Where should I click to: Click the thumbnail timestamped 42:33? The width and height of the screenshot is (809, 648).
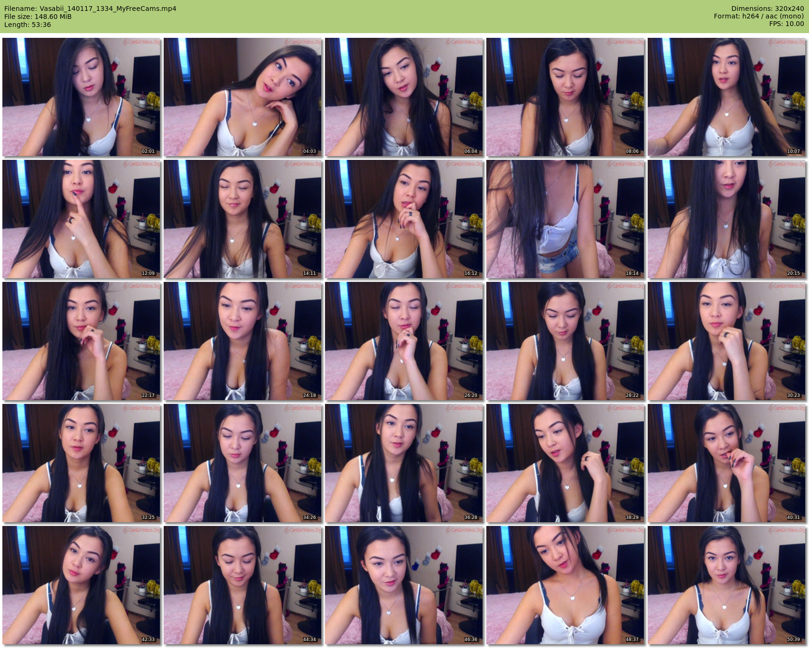click(x=81, y=585)
